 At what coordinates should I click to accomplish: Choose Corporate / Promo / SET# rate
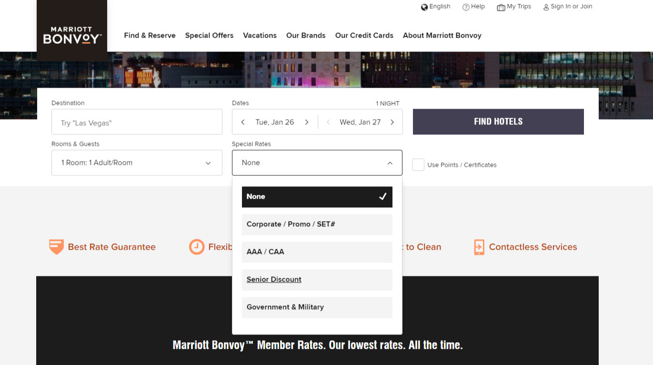[317, 224]
